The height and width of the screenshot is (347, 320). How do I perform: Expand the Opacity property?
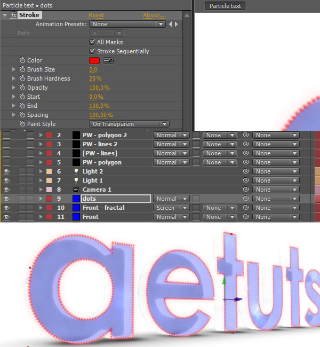[x=14, y=88]
